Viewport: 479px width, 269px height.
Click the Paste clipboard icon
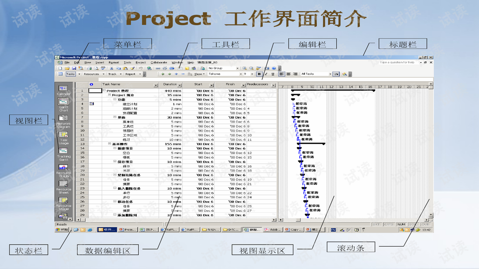(x=125, y=68)
